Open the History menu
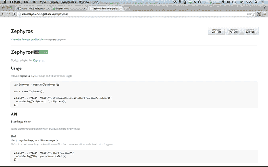The image size is (268, 167). pyautogui.click(x=54, y=2)
